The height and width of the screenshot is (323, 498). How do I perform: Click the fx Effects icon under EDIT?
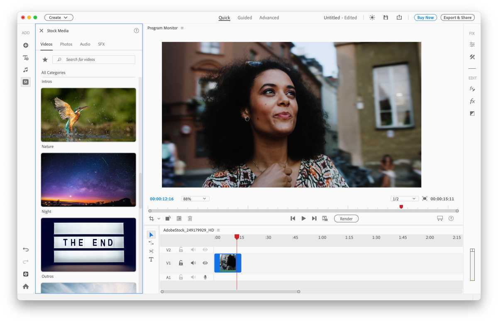pos(472,101)
